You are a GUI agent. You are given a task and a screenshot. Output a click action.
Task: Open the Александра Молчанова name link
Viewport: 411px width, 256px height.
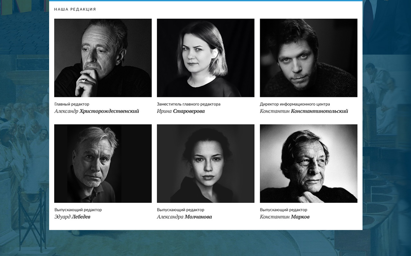184,217
